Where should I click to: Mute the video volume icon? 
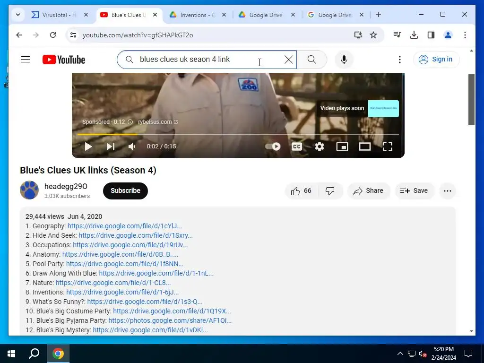[x=132, y=147]
